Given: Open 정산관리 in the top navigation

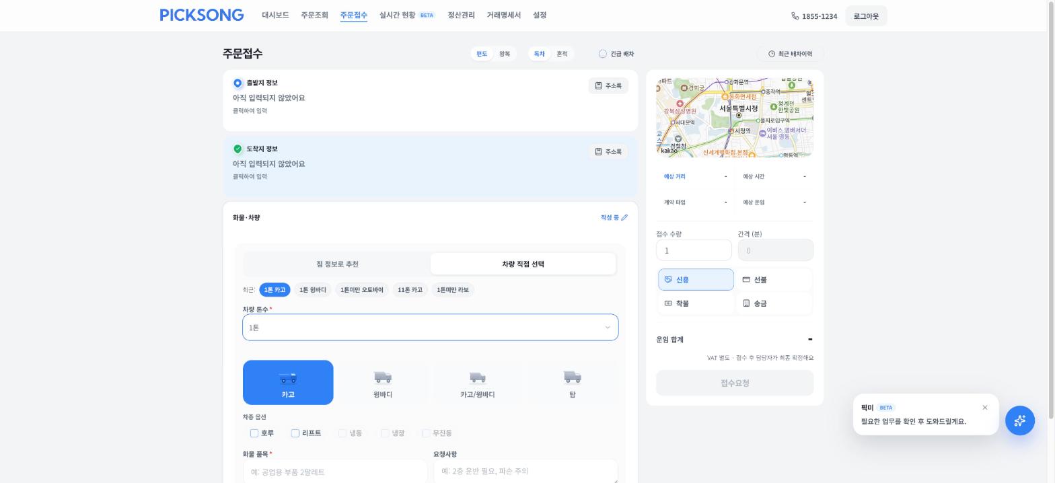Looking at the screenshot, I should (x=461, y=15).
